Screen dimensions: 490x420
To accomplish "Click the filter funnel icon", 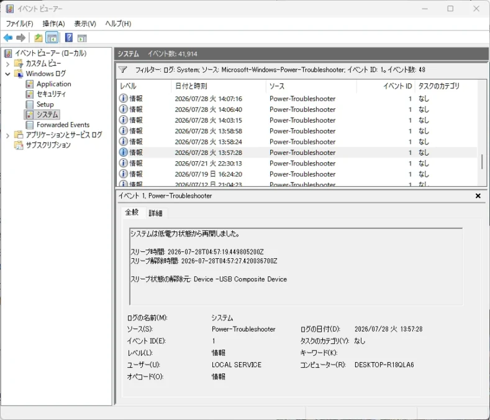I will [x=123, y=70].
